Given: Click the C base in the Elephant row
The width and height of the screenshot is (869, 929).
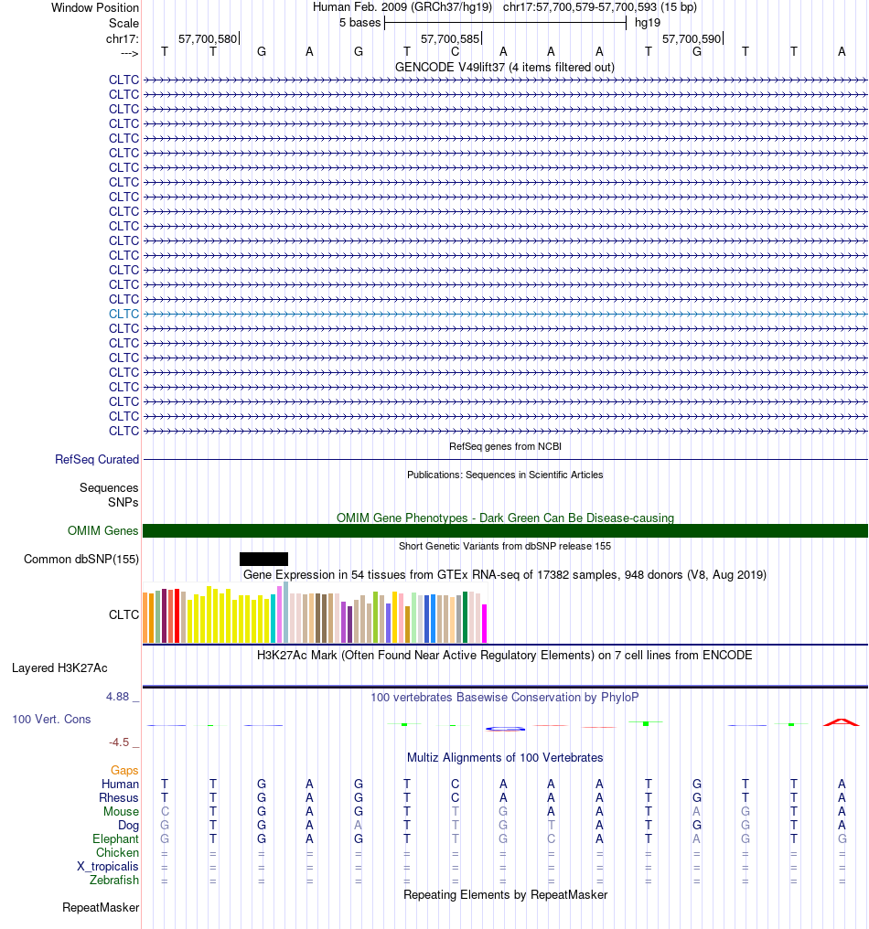Looking at the screenshot, I should pyautogui.click(x=551, y=839).
